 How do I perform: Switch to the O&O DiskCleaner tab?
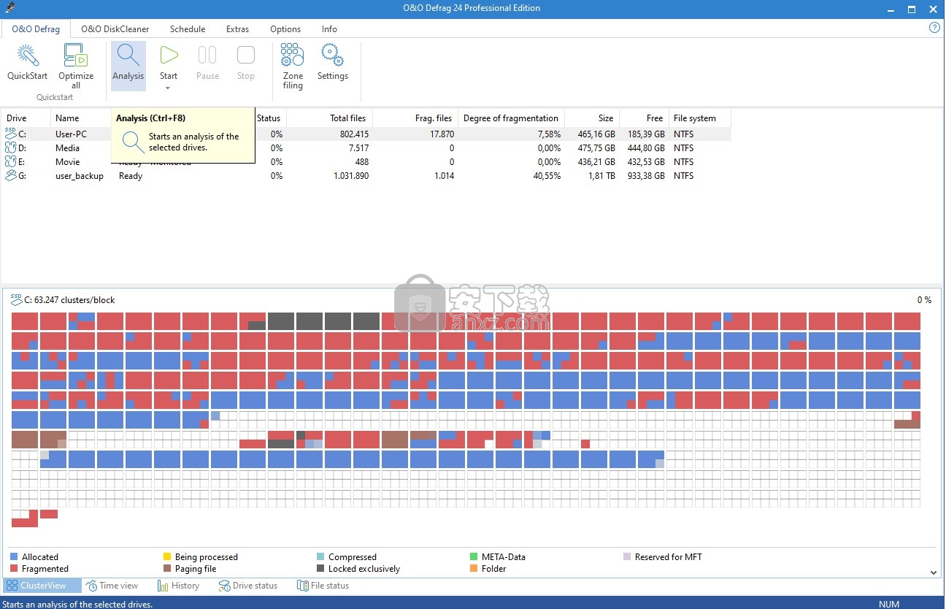pyautogui.click(x=115, y=29)
